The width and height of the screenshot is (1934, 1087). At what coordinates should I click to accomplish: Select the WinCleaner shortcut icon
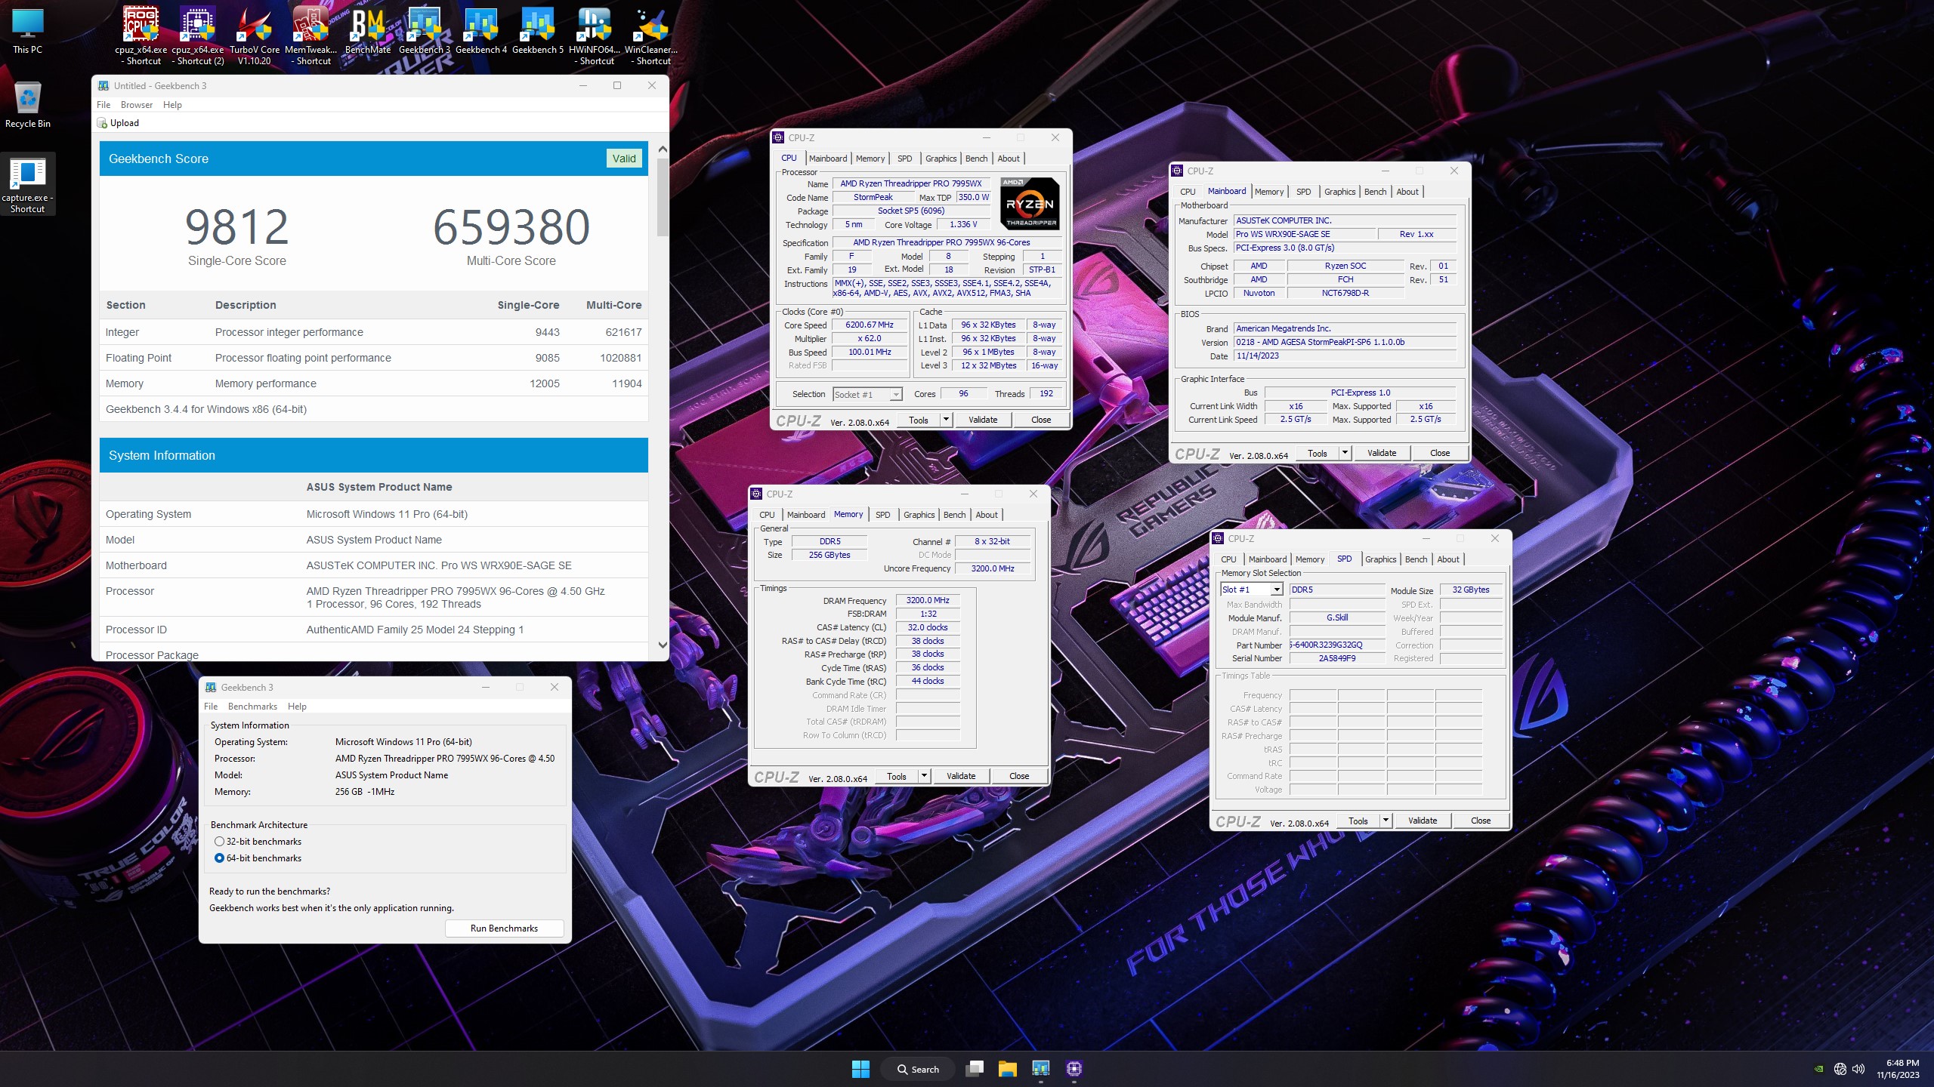pos(651,35)
